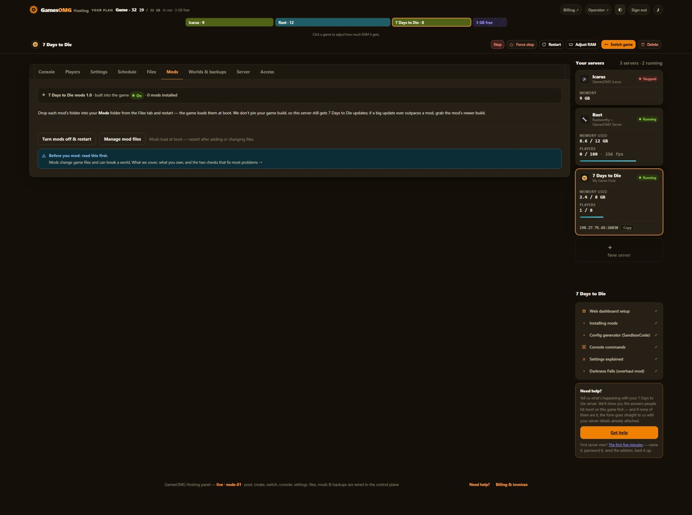Open Billing link in header
692x515 pixels.
click(571, 10)
